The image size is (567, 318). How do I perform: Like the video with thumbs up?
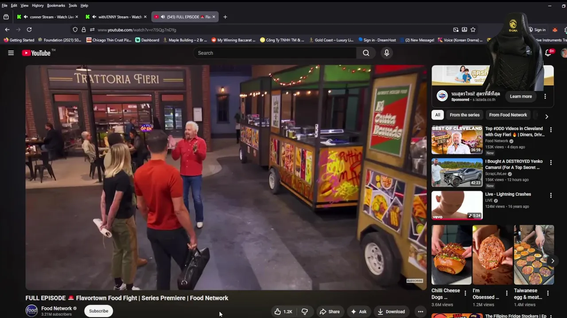(x=283, y=312)
